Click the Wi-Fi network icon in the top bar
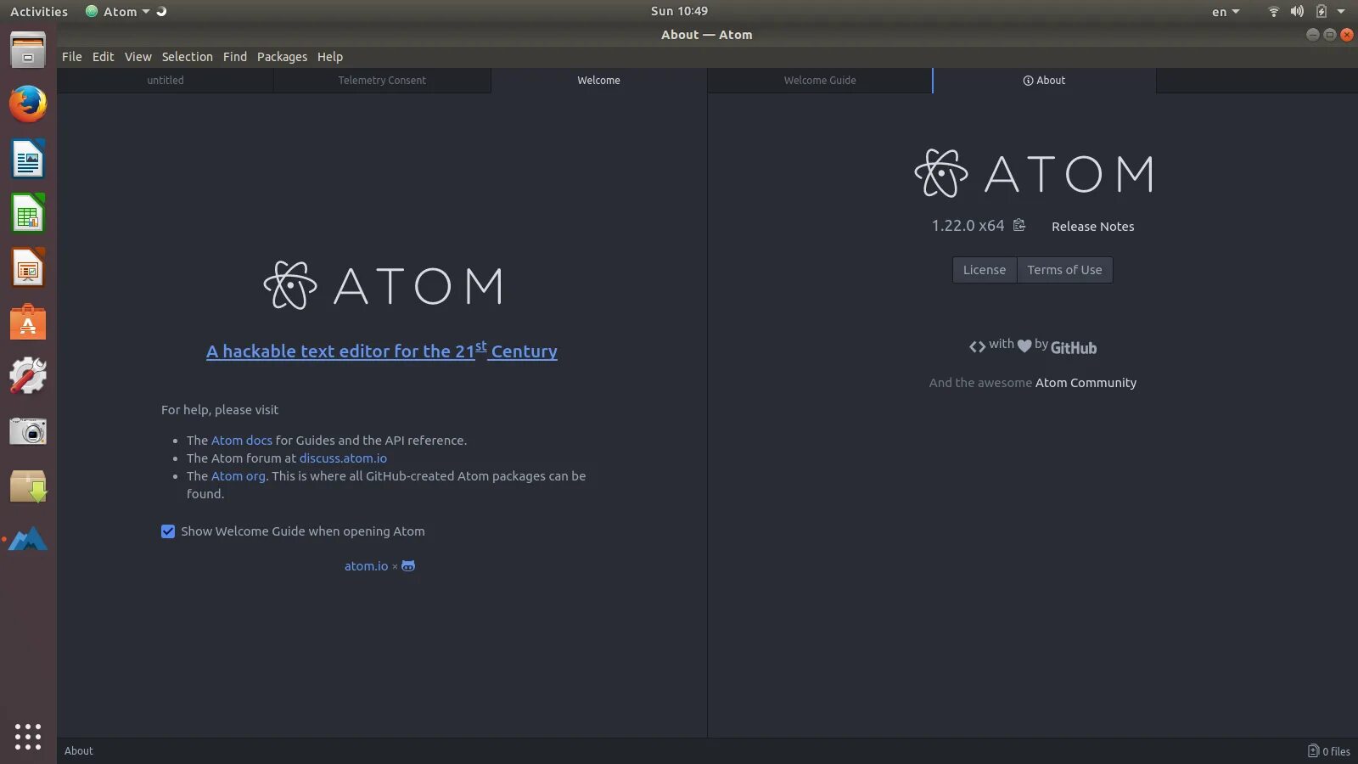The image size is (1358, 764). 1273,11
